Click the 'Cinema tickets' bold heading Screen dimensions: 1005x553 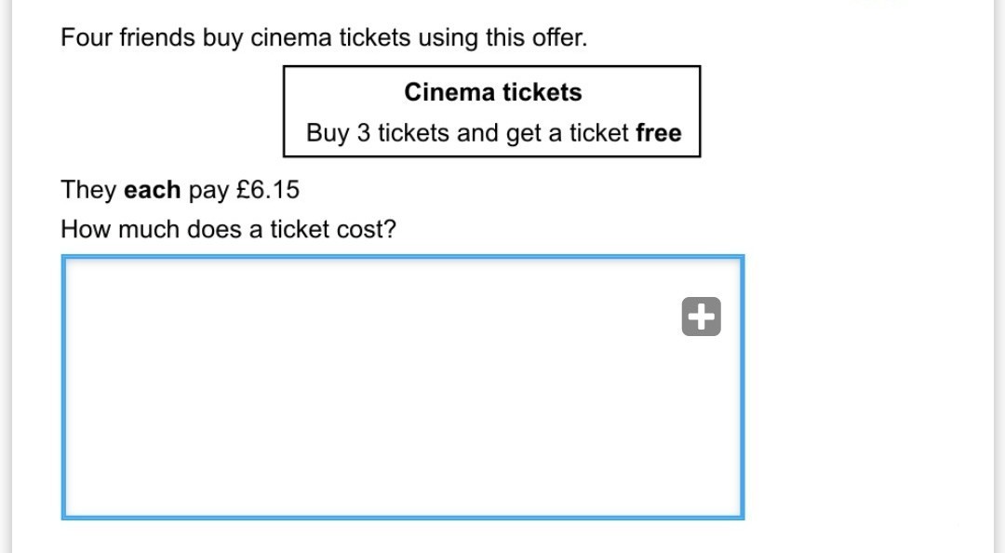tap(492, 92)
